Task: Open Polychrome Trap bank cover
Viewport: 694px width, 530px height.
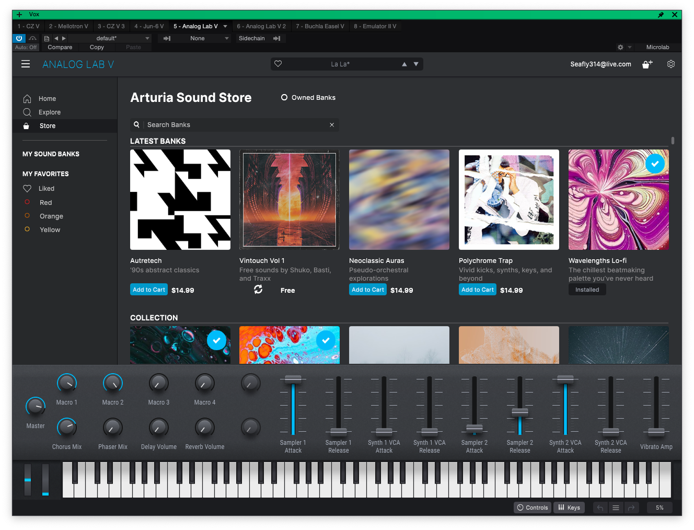Action: tap(509, 200)
